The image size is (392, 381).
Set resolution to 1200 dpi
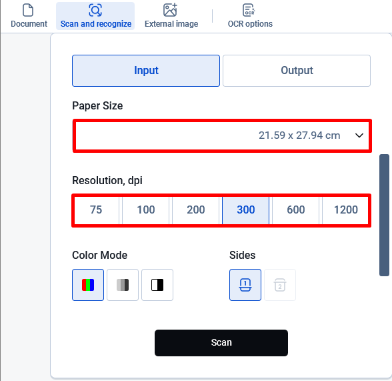click(x=345, y=210)
